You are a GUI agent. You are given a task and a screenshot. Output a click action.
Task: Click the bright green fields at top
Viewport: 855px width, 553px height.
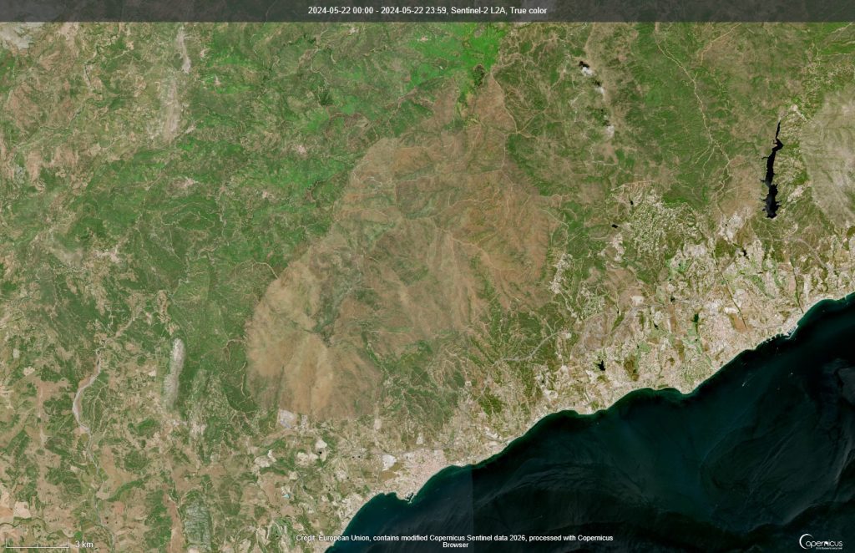[457, 52]
